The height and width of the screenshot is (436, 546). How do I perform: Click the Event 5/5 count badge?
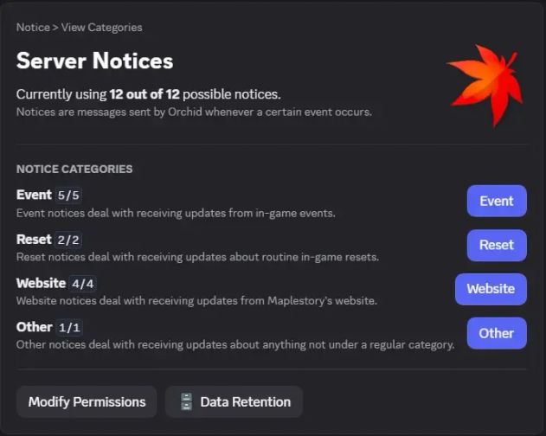[x=68, y=195]
